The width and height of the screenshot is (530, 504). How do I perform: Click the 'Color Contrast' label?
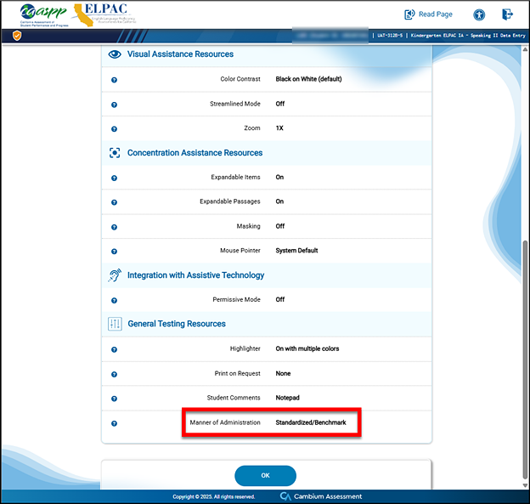click(240, 79)
